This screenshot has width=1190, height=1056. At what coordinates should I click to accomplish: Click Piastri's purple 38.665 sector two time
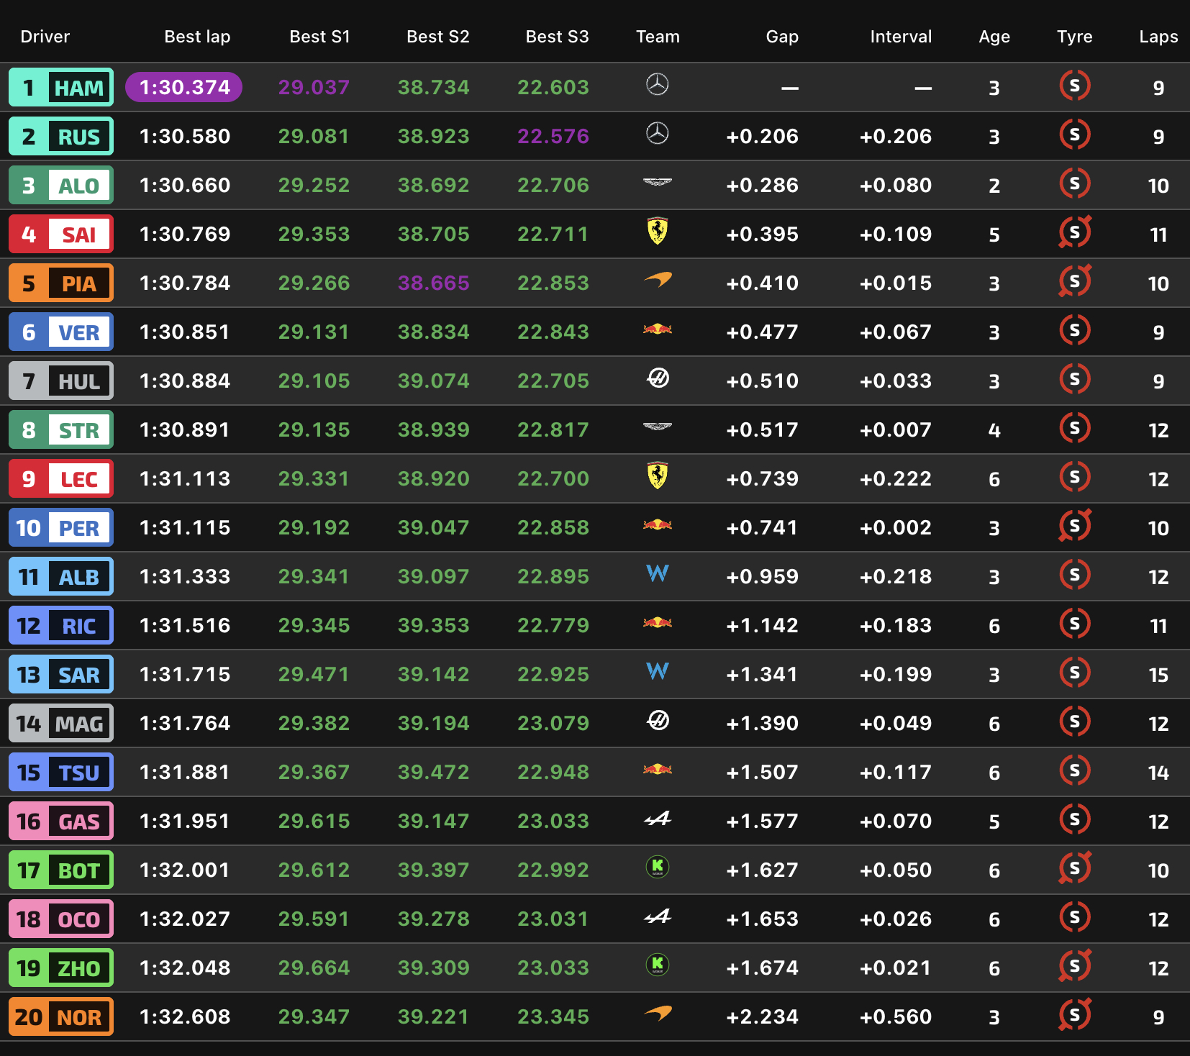[433, 283]
